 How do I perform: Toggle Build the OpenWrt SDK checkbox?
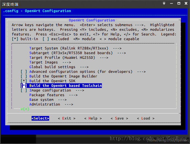(x=24, y=81)
